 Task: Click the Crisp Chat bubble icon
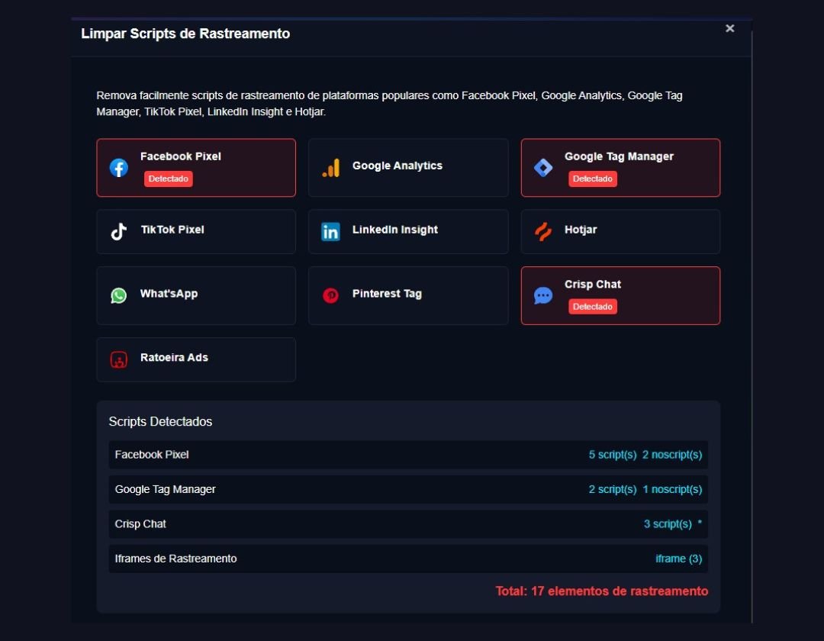[543, 296]
